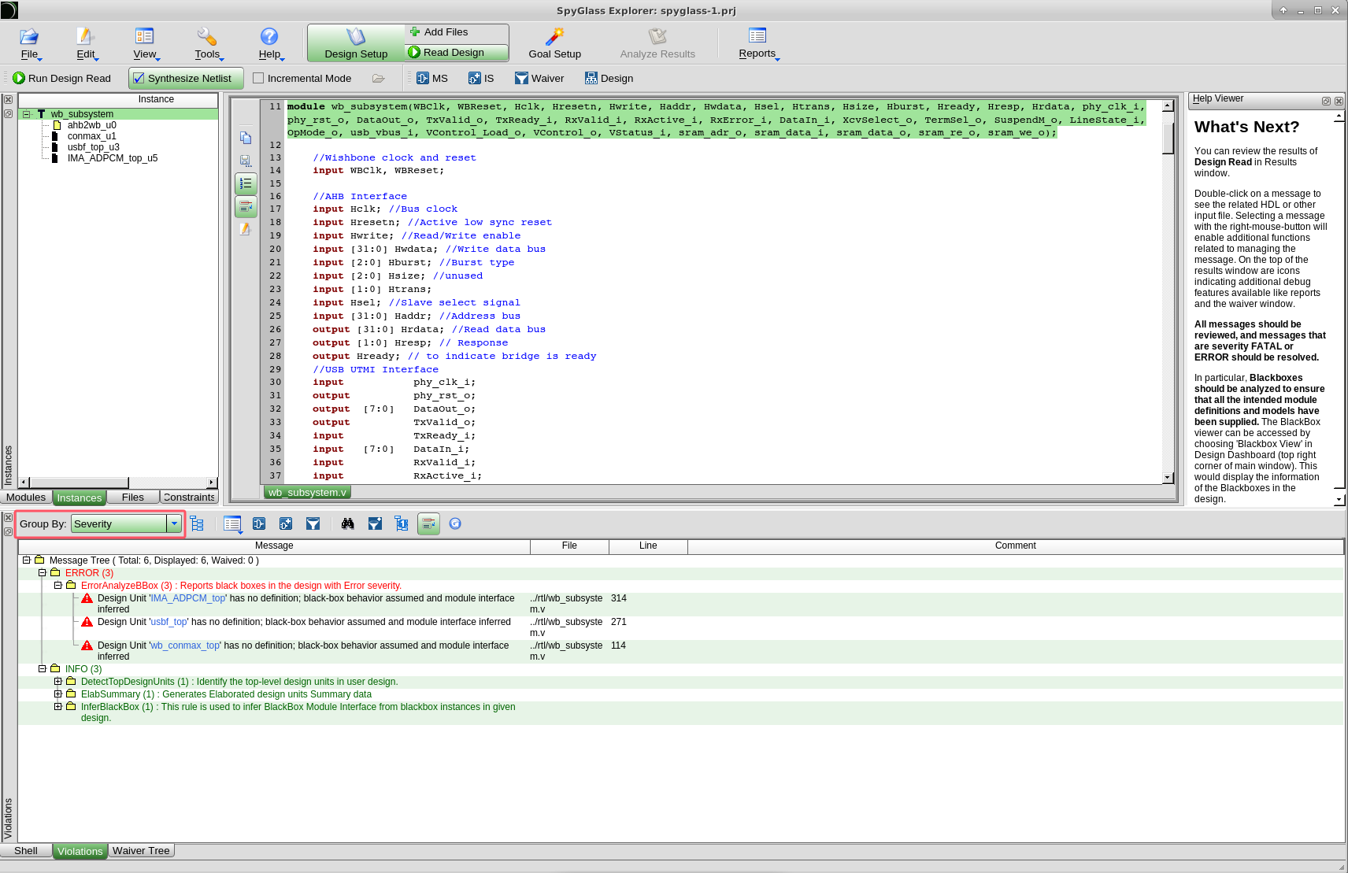Click the Message column header
The width and height of the screenshot is (1348, 873).
click(274, 546)
